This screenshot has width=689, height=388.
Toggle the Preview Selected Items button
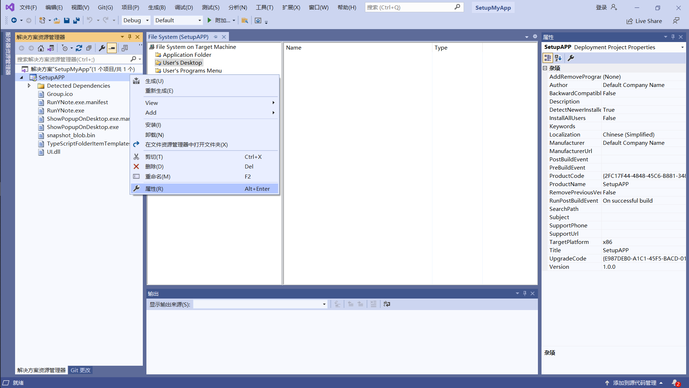112,48
